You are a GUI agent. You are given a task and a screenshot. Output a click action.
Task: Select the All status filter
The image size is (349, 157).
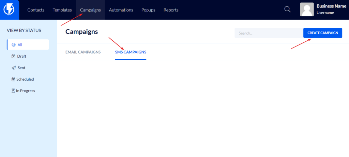[x=28, y=44]
